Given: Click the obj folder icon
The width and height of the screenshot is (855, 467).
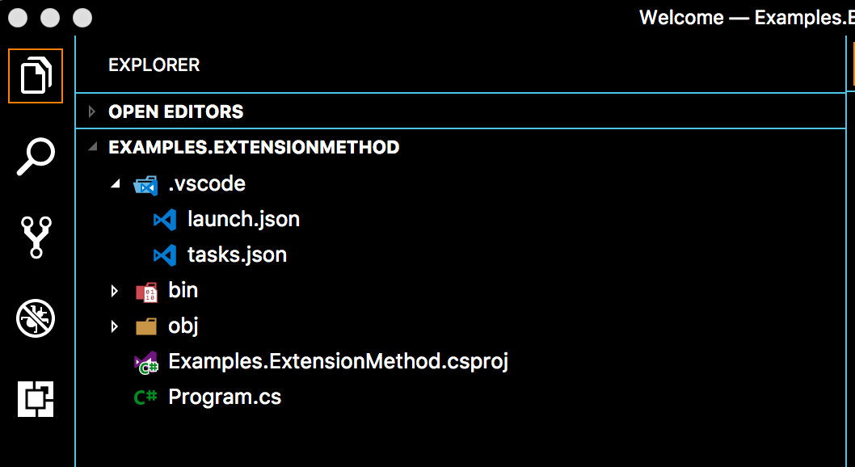Looking at the screenshot, I should coord(146,326).
